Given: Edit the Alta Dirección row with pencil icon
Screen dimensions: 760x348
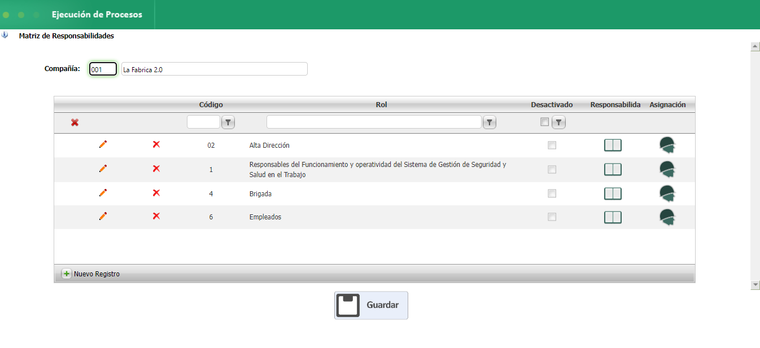Looking at the screenshot, I should tap(103, 144).
